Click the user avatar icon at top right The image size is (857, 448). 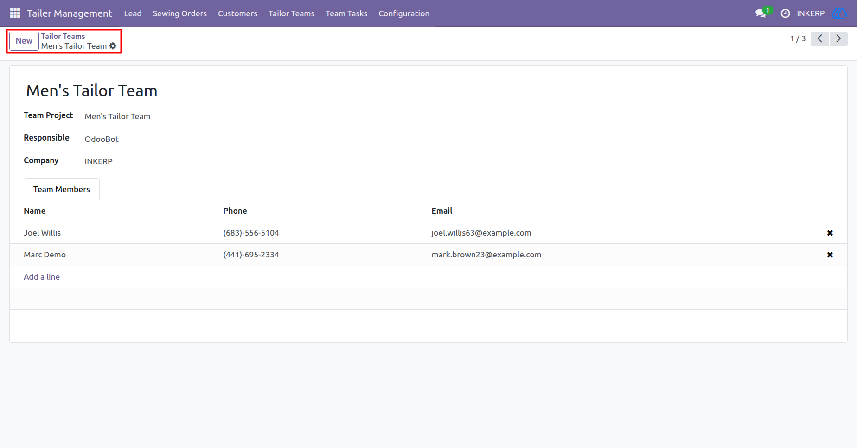click(x=840, y=13)
